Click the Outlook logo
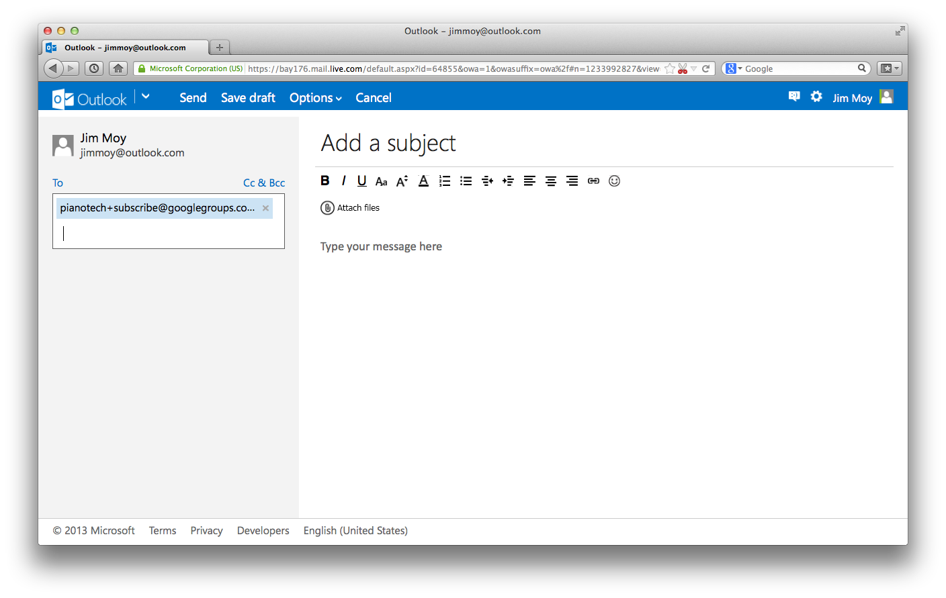 (x=89, y=99)
